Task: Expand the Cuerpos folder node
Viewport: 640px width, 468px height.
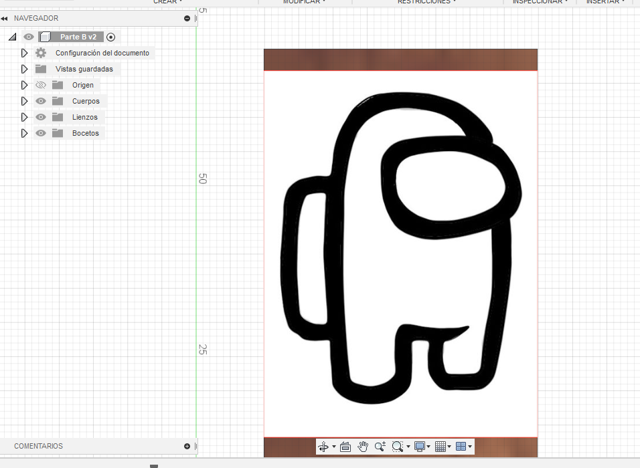Action: 25,101
